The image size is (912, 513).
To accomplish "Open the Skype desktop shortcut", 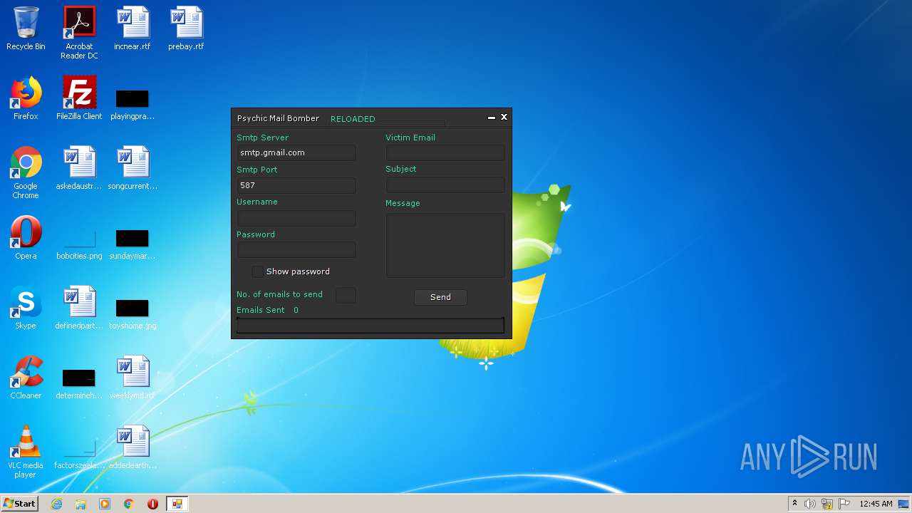I will pyautogui.click(x=26, y=309).
